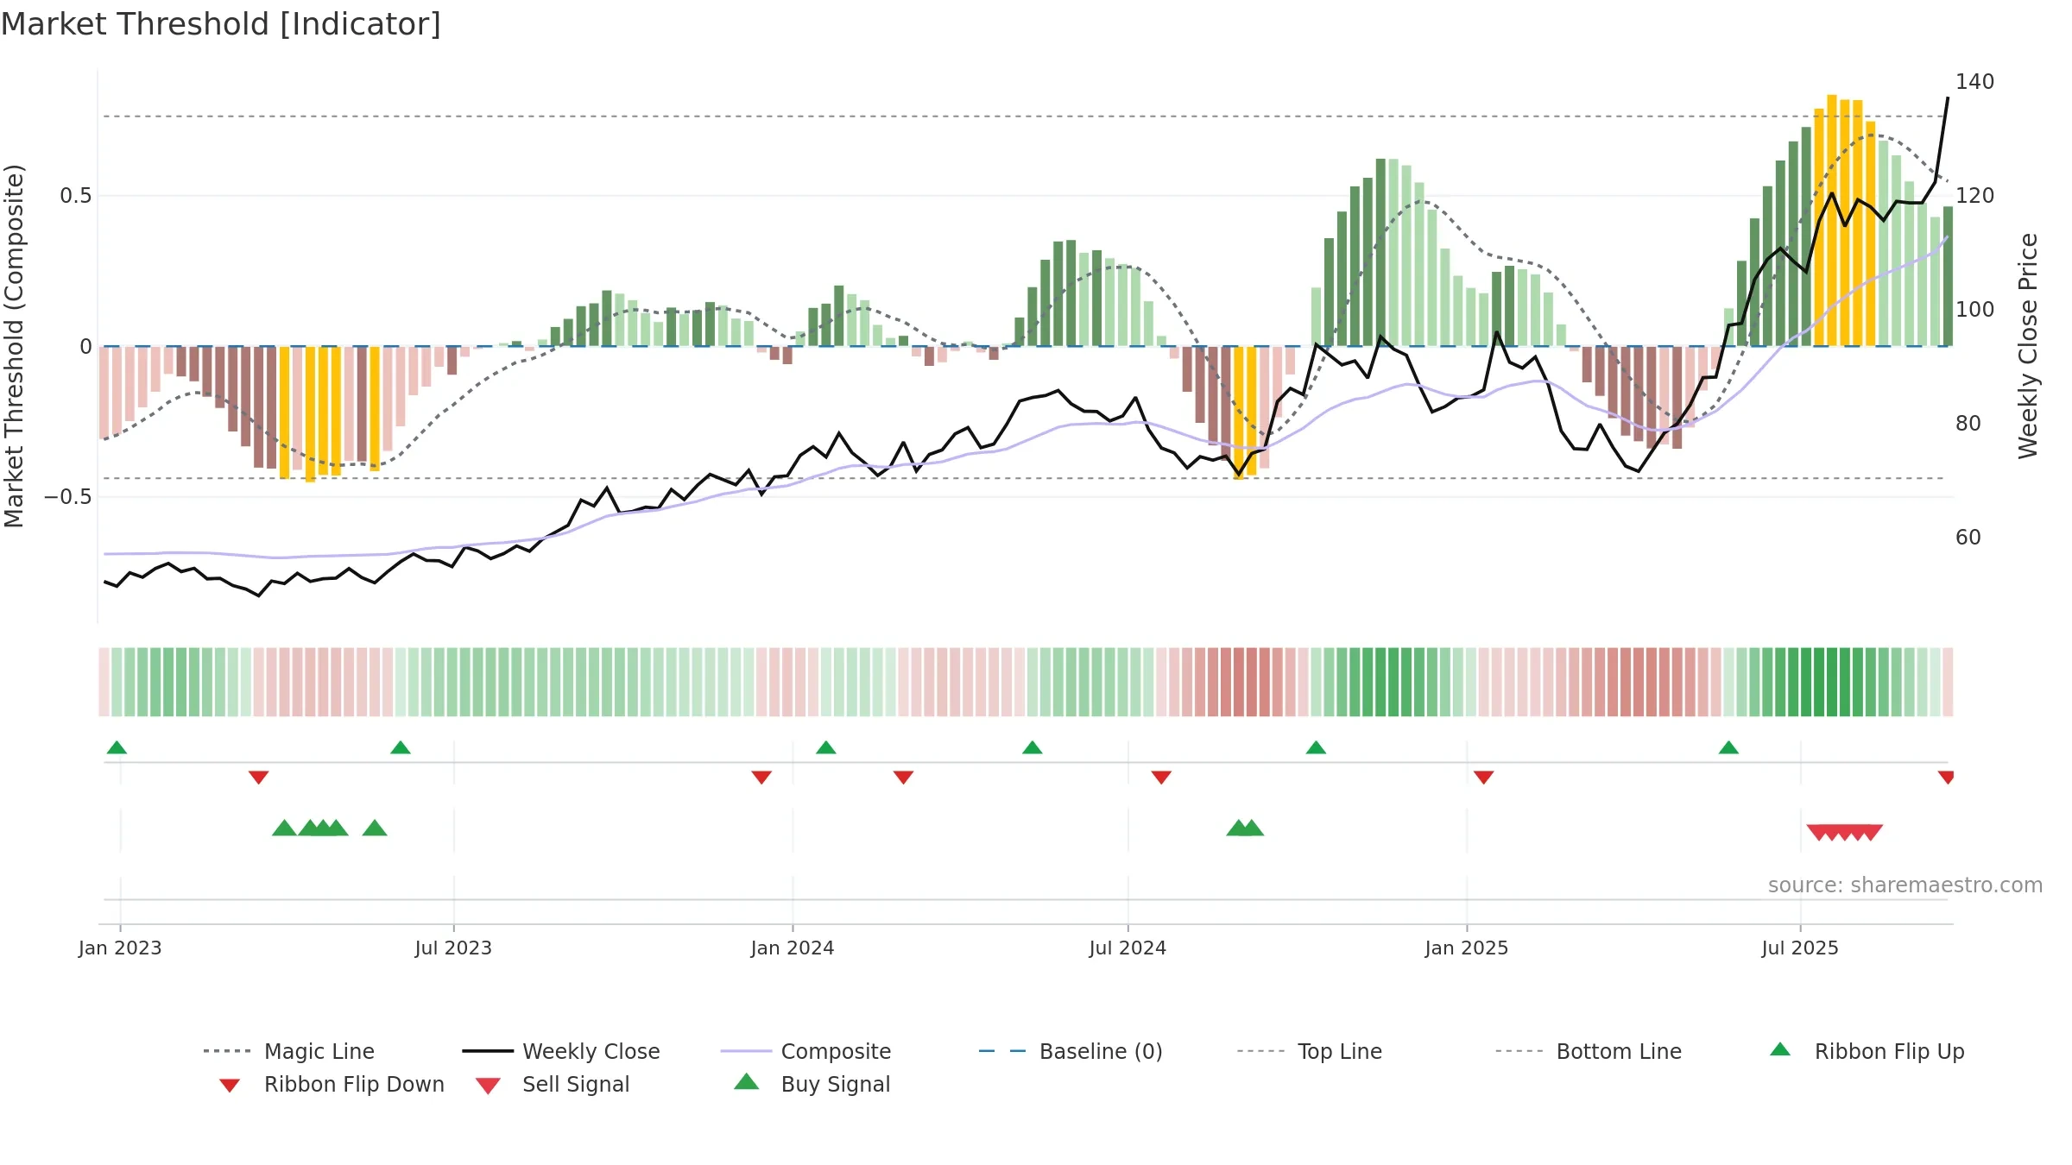This screenshot has width=2072, height=1165.
Task: Click the Ribbon Flip Down marker near March 2024
Action: click(903, 778)
